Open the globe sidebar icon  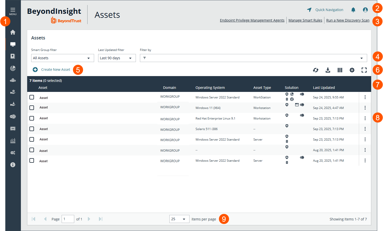[13, 117]
